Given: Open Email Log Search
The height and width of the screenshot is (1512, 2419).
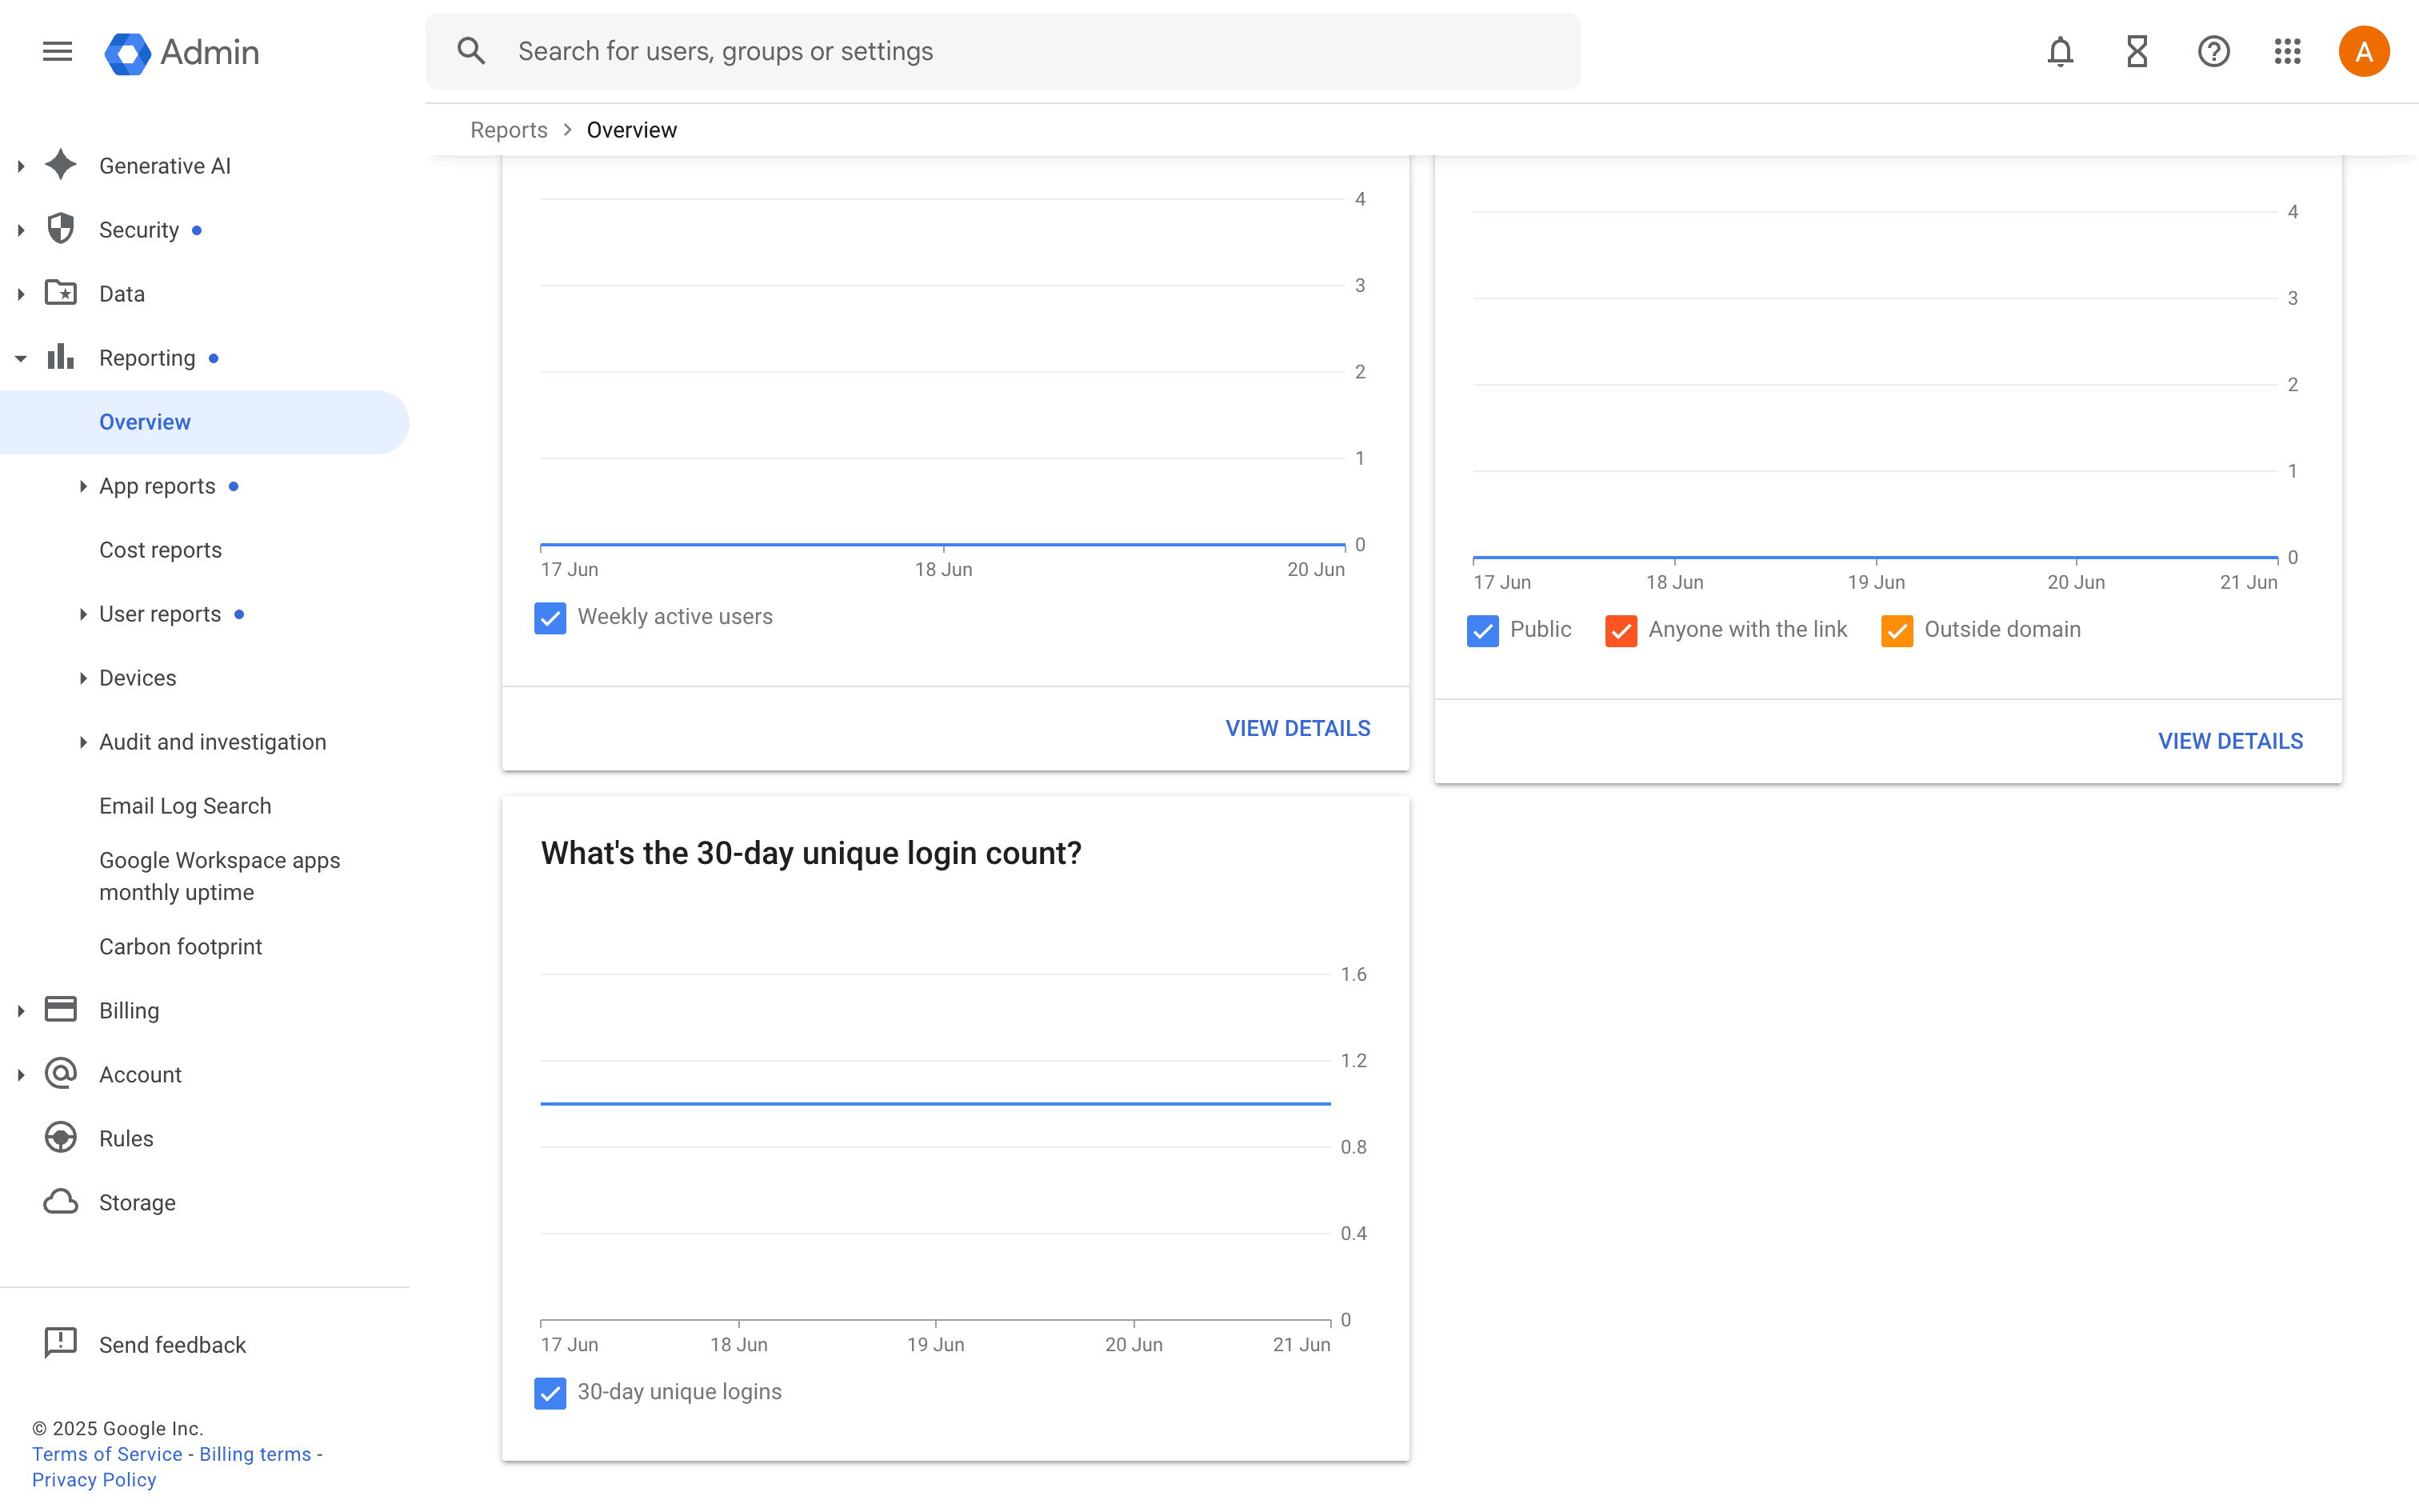Looking at the screenshot, I should pos(185,806).
